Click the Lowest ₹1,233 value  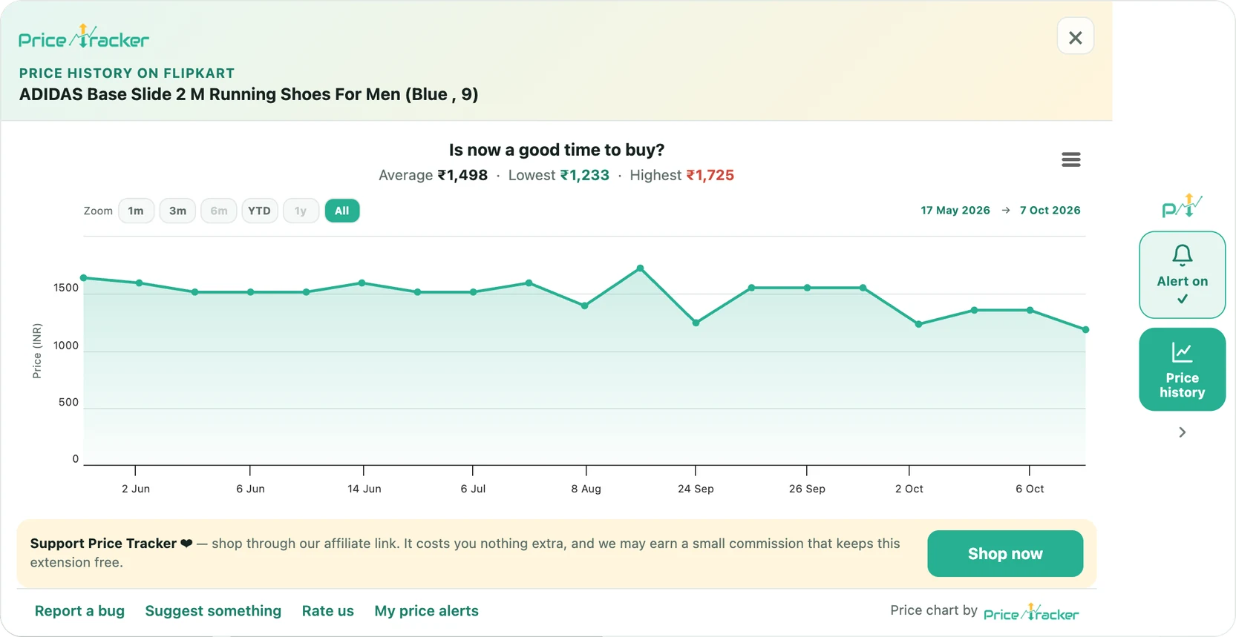point(584,176)
